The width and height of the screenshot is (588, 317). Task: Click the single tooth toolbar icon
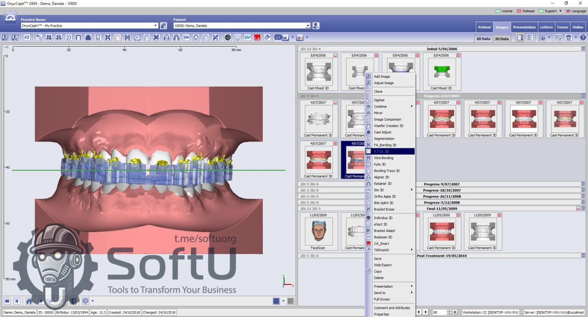[98, 38]
